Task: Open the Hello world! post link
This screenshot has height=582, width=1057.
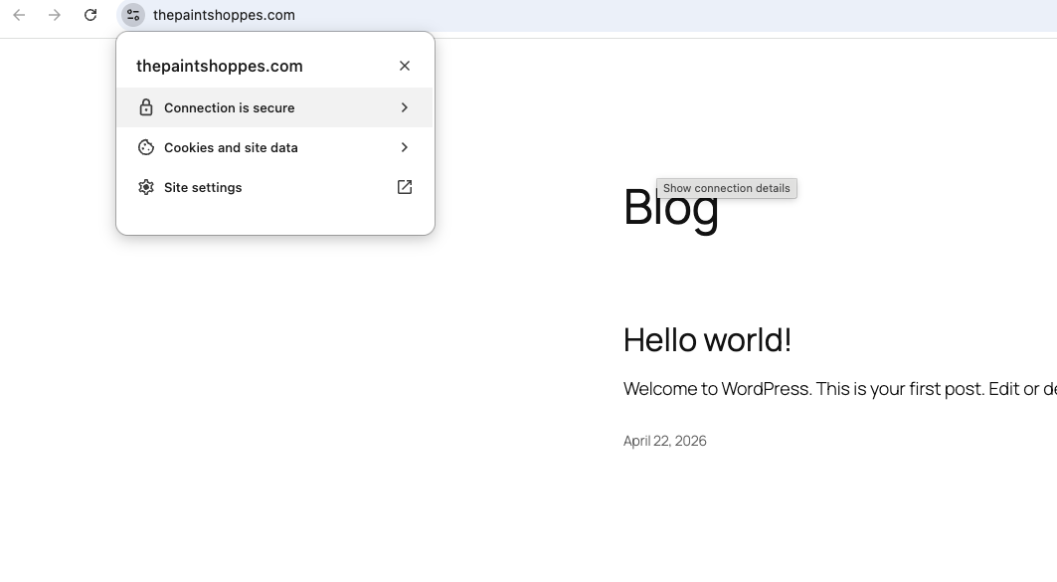Action: coord(707,340)
